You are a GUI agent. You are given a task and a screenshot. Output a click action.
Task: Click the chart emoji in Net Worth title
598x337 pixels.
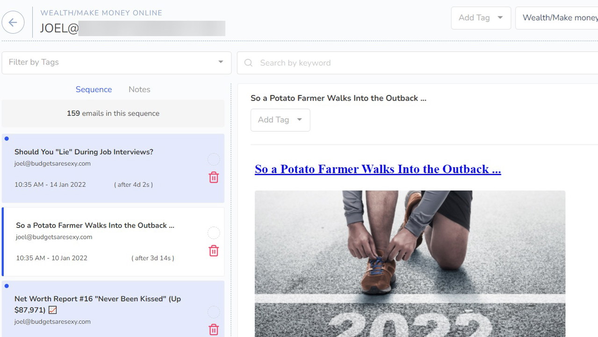53,310
